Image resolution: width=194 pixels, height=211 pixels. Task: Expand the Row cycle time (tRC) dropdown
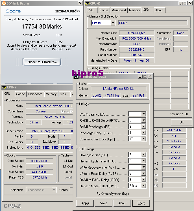pos(143,155)
